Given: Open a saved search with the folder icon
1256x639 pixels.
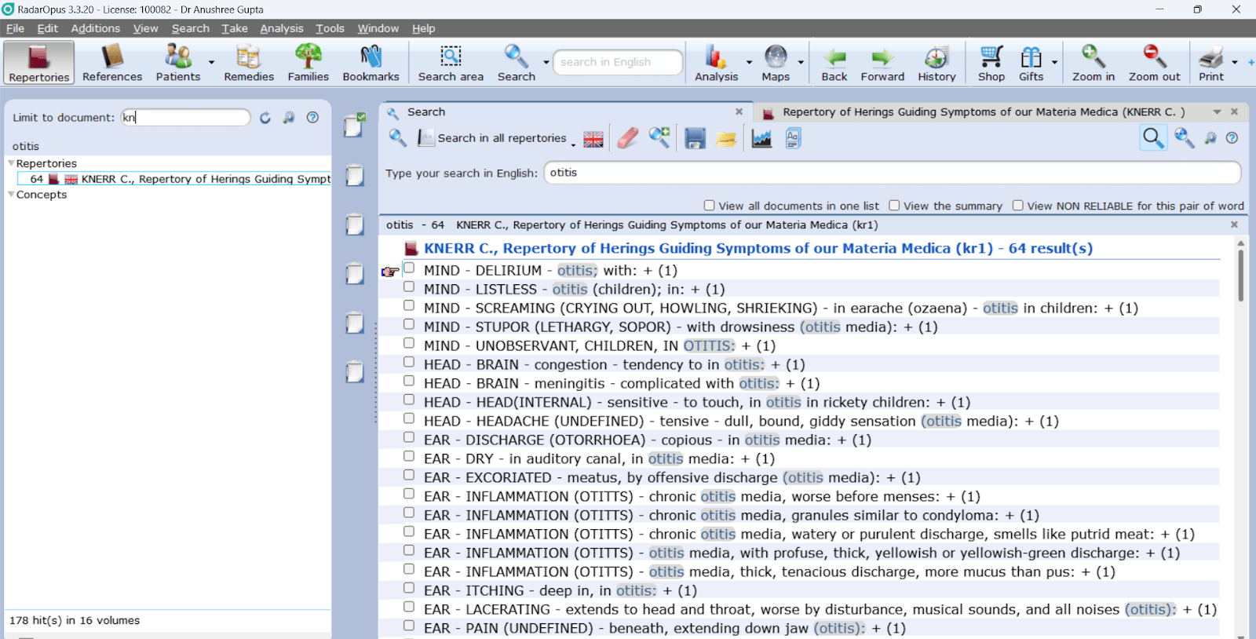Looking at the screenshot, I should tap(726, 139).
